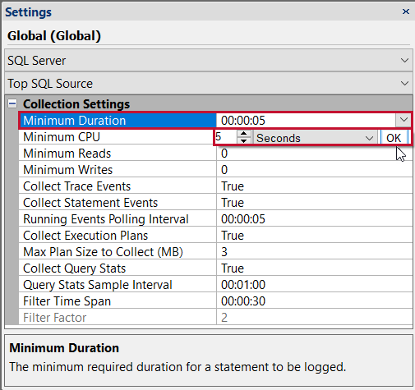
Task: Select the Collect Execution Plans label
Action: pos(85,236)
